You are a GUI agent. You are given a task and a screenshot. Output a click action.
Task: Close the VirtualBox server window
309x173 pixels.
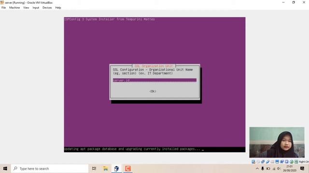(x=304, y=2)
